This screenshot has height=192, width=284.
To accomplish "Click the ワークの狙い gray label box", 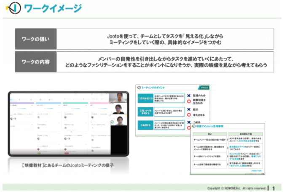I will click(x=36, y=39).
